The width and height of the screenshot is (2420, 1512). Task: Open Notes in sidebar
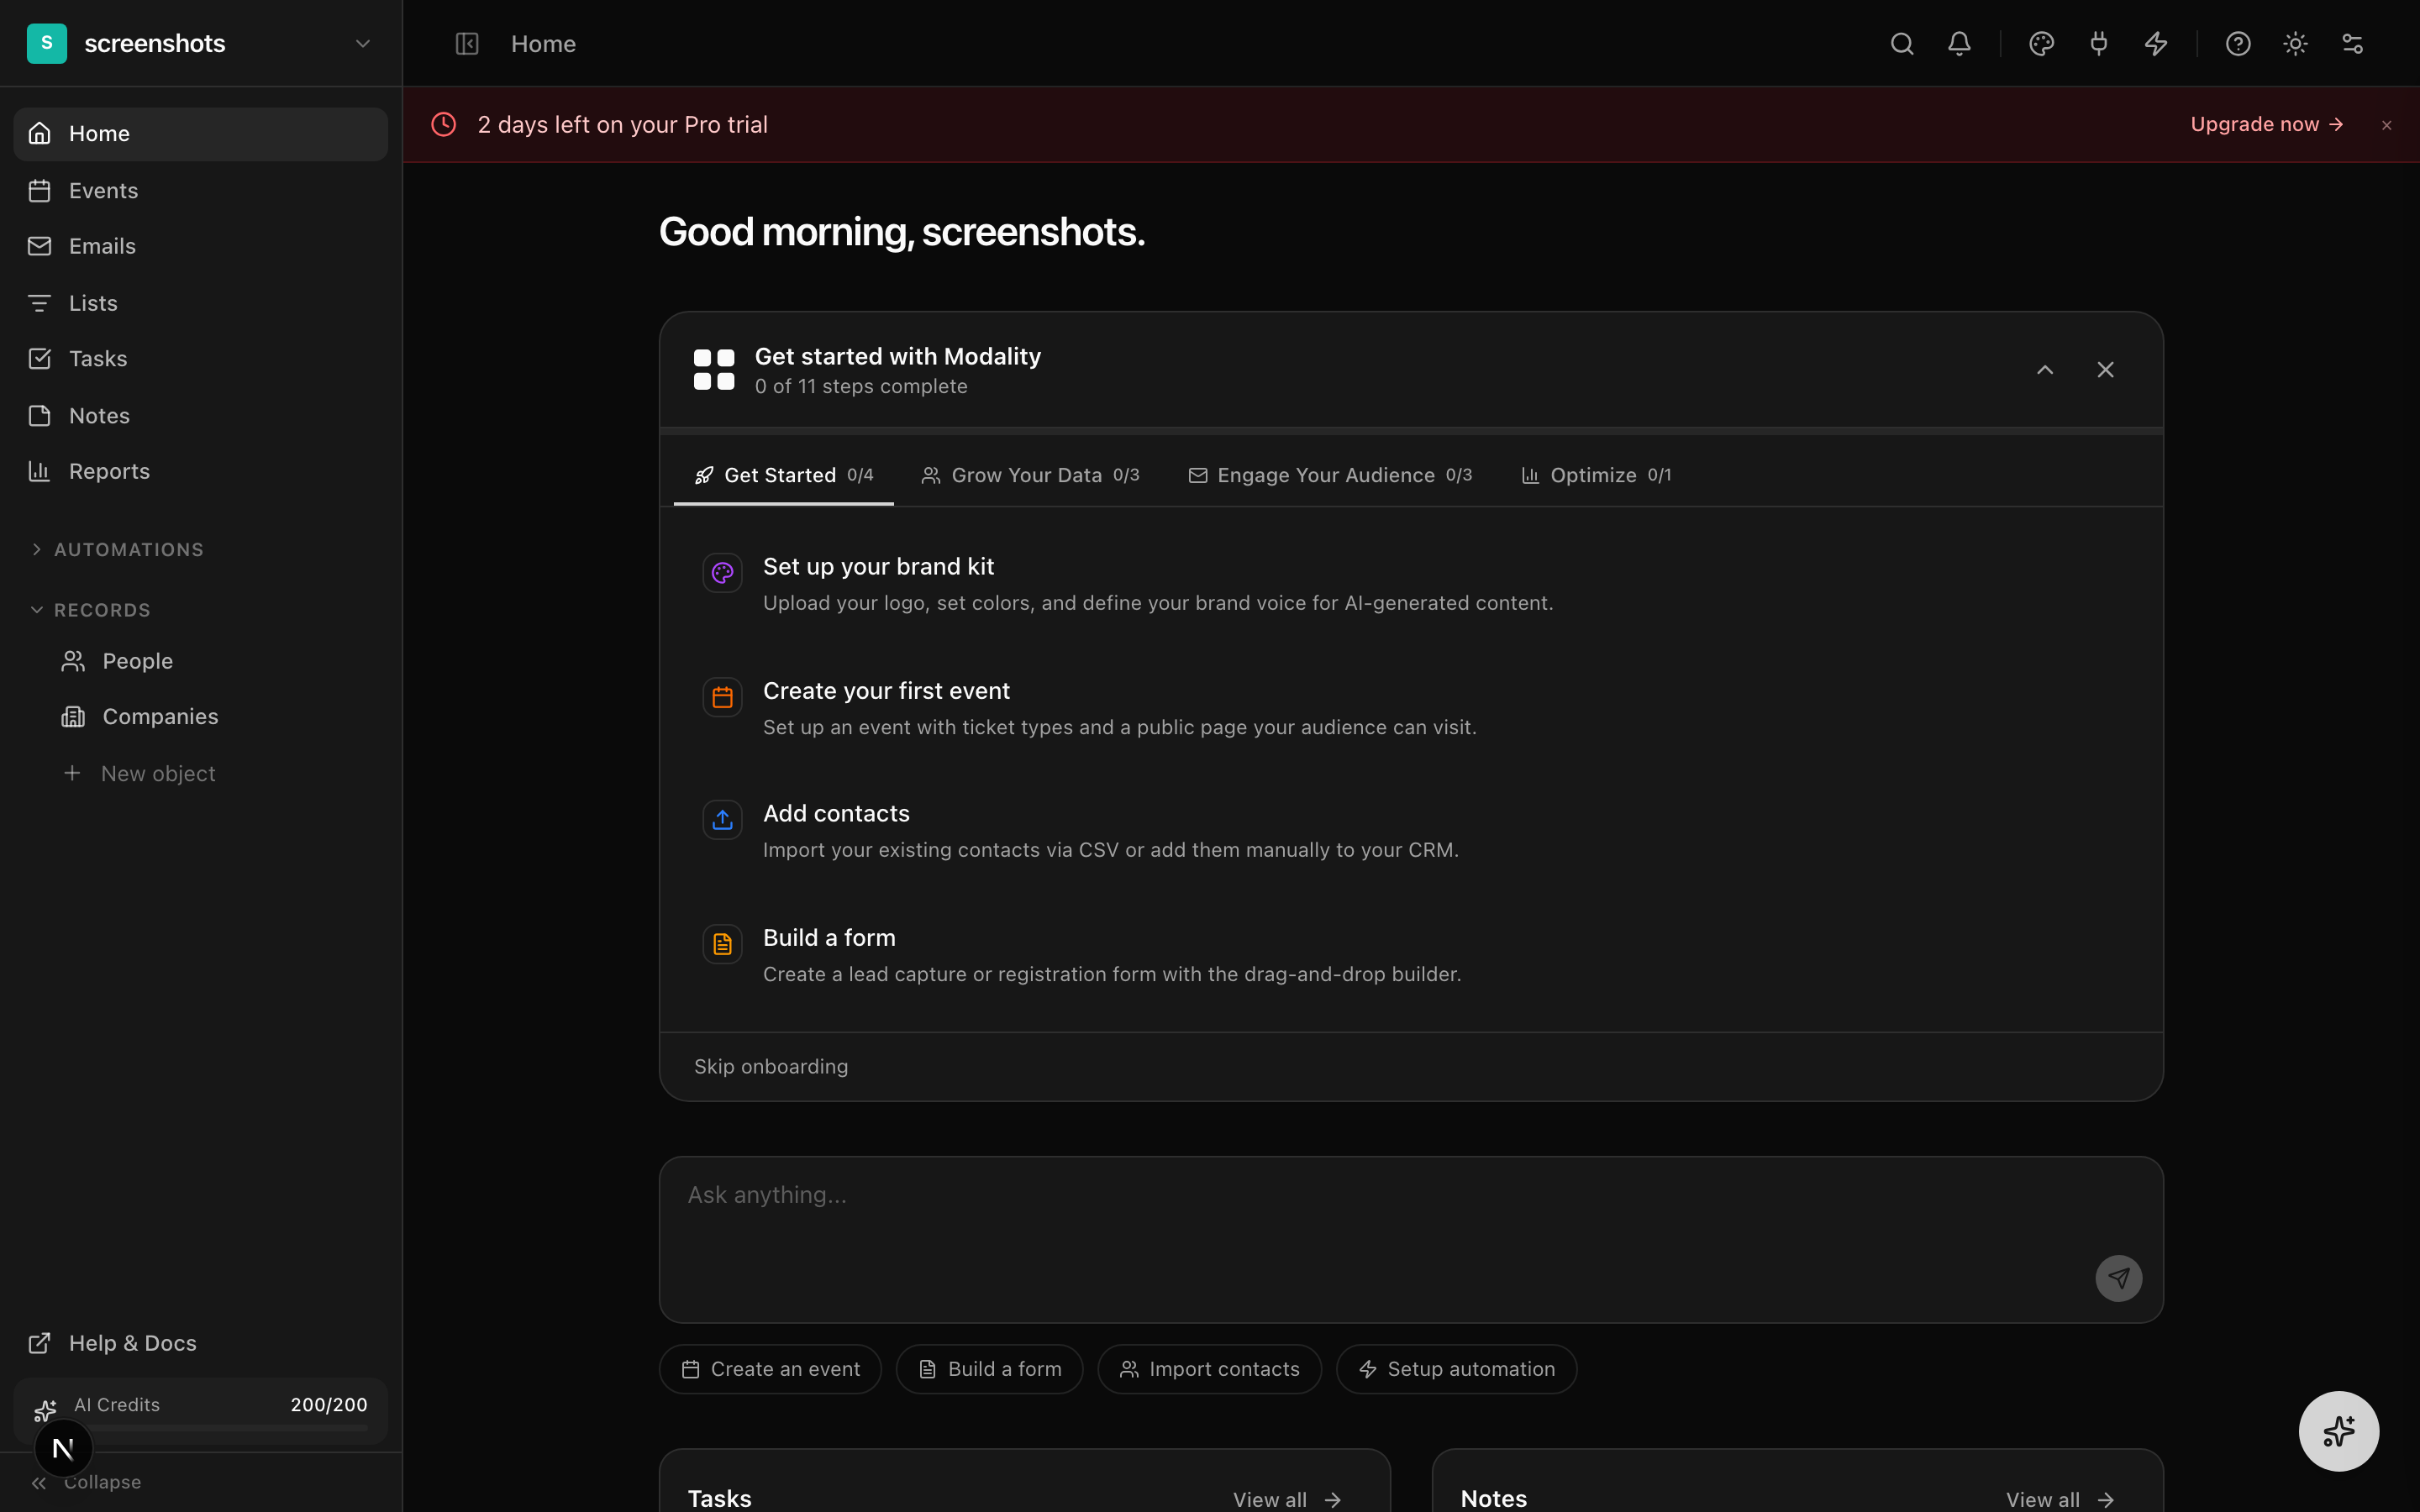[x=200, y=416]
